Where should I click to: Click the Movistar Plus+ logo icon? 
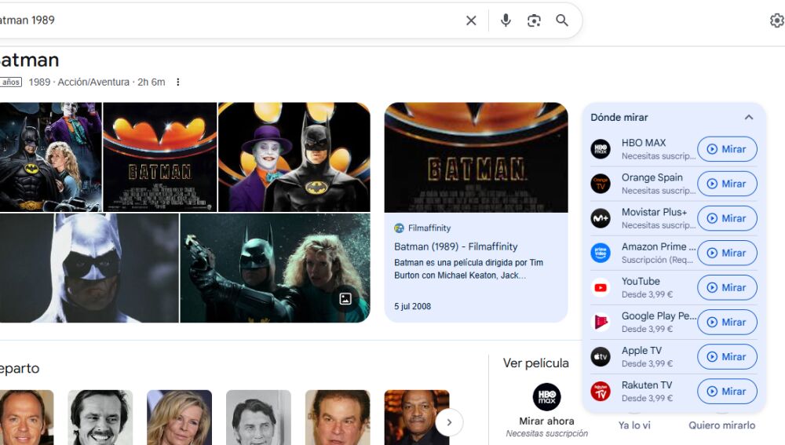(601, 218)
